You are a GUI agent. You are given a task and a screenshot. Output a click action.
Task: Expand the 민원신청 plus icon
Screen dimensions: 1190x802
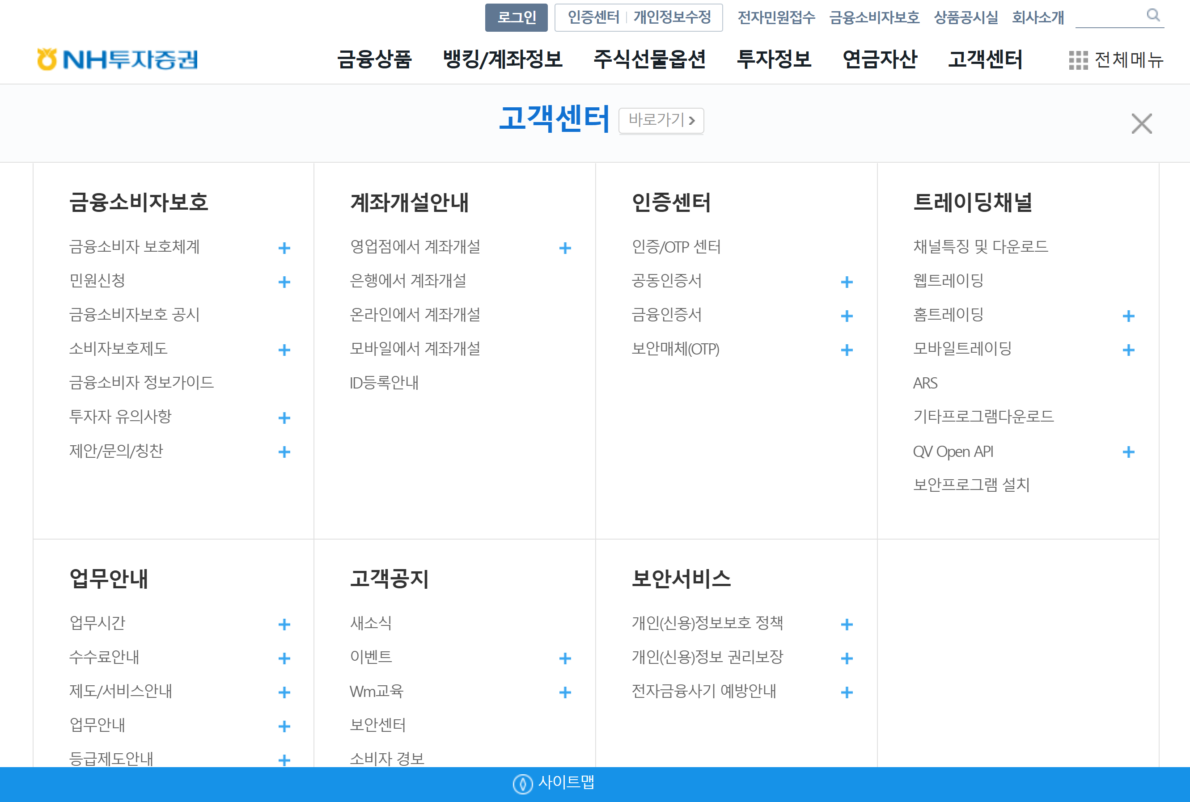click(284, 282)
